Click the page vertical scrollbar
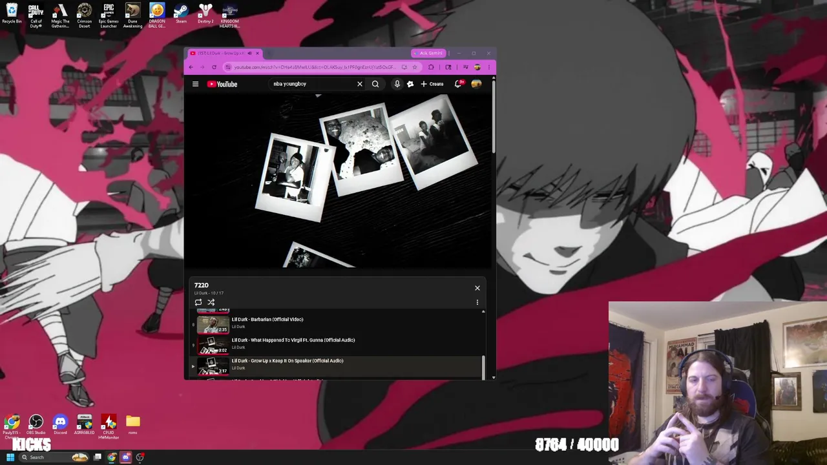Viewport: 827px width, 465px height. [494, 116]
